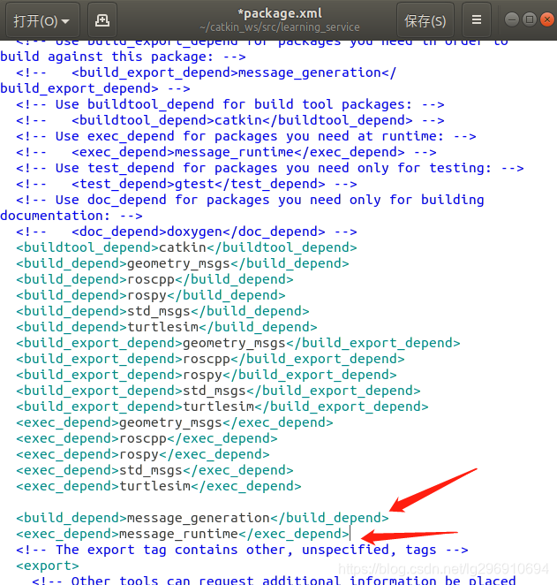
Task: Click build_depend turtlesim line
Action: click(x=167, y=327)
